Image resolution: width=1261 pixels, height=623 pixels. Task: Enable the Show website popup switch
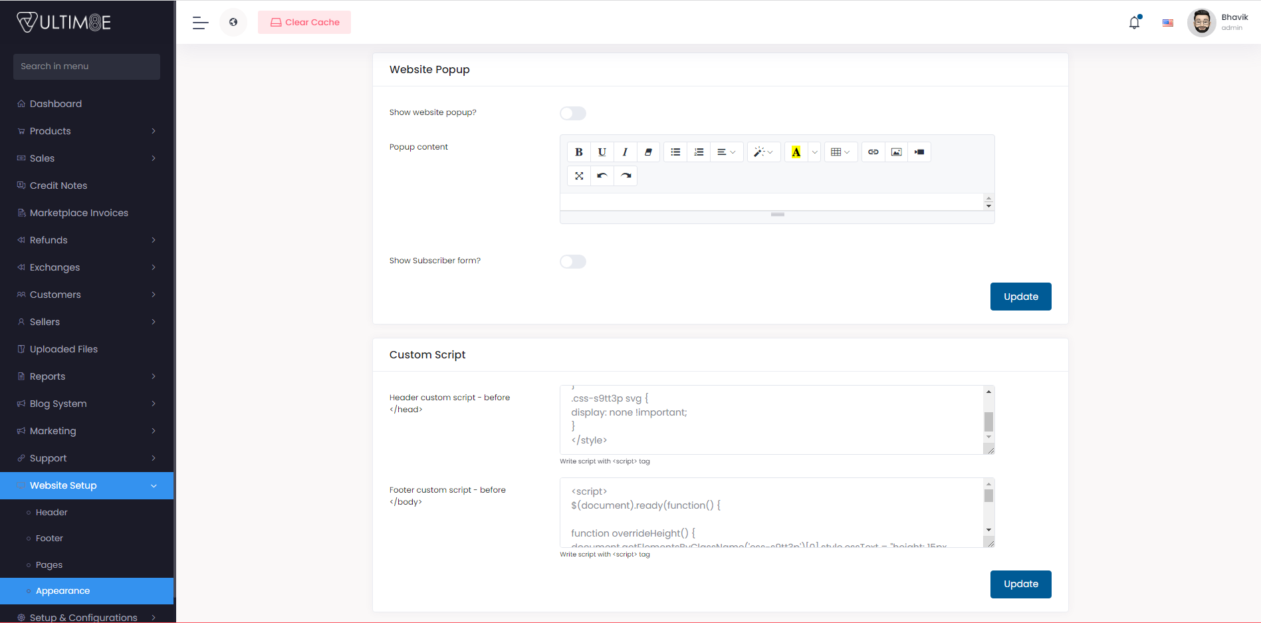[x=573, y=113]
